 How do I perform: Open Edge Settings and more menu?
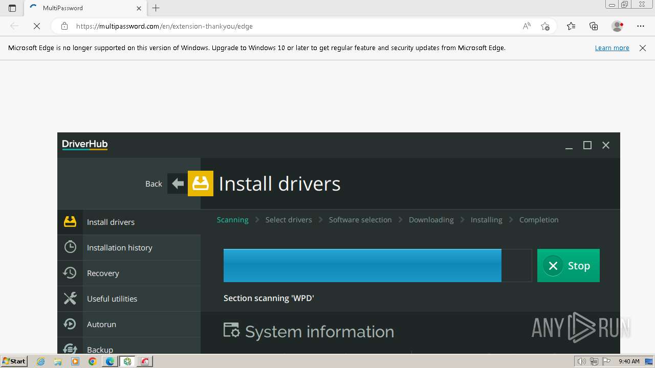[641, 26]
